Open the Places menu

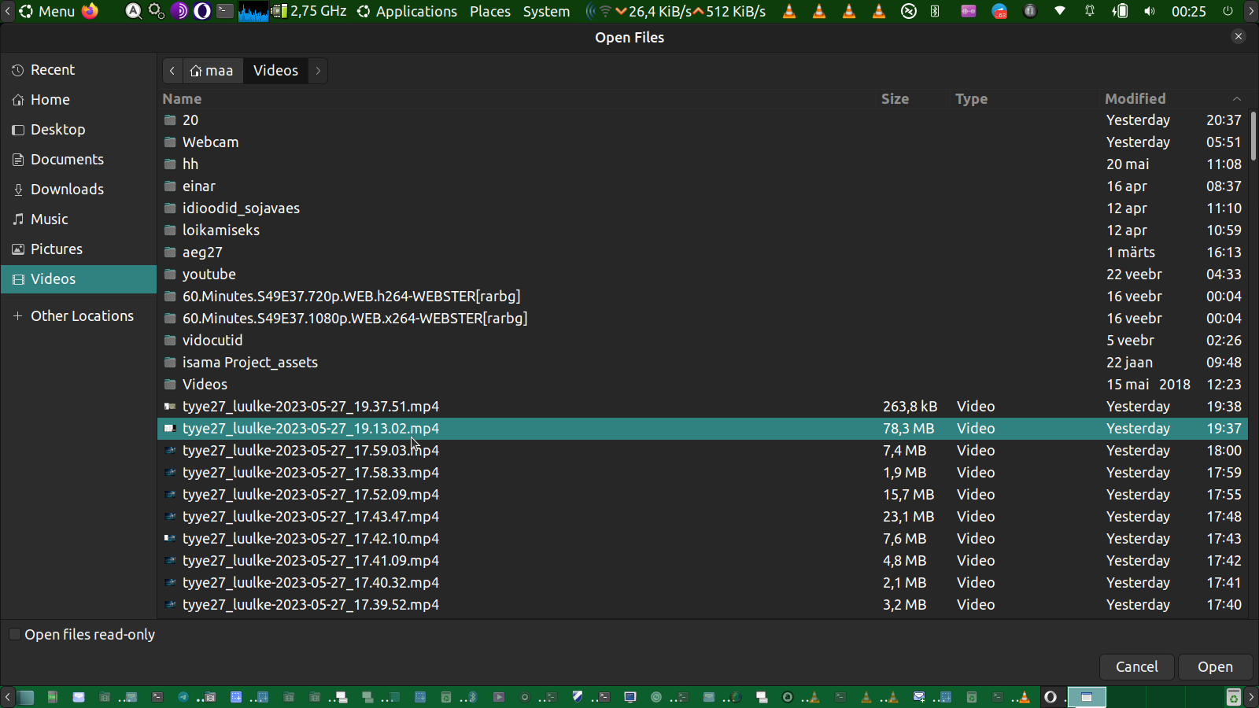(x=489, y=11)
